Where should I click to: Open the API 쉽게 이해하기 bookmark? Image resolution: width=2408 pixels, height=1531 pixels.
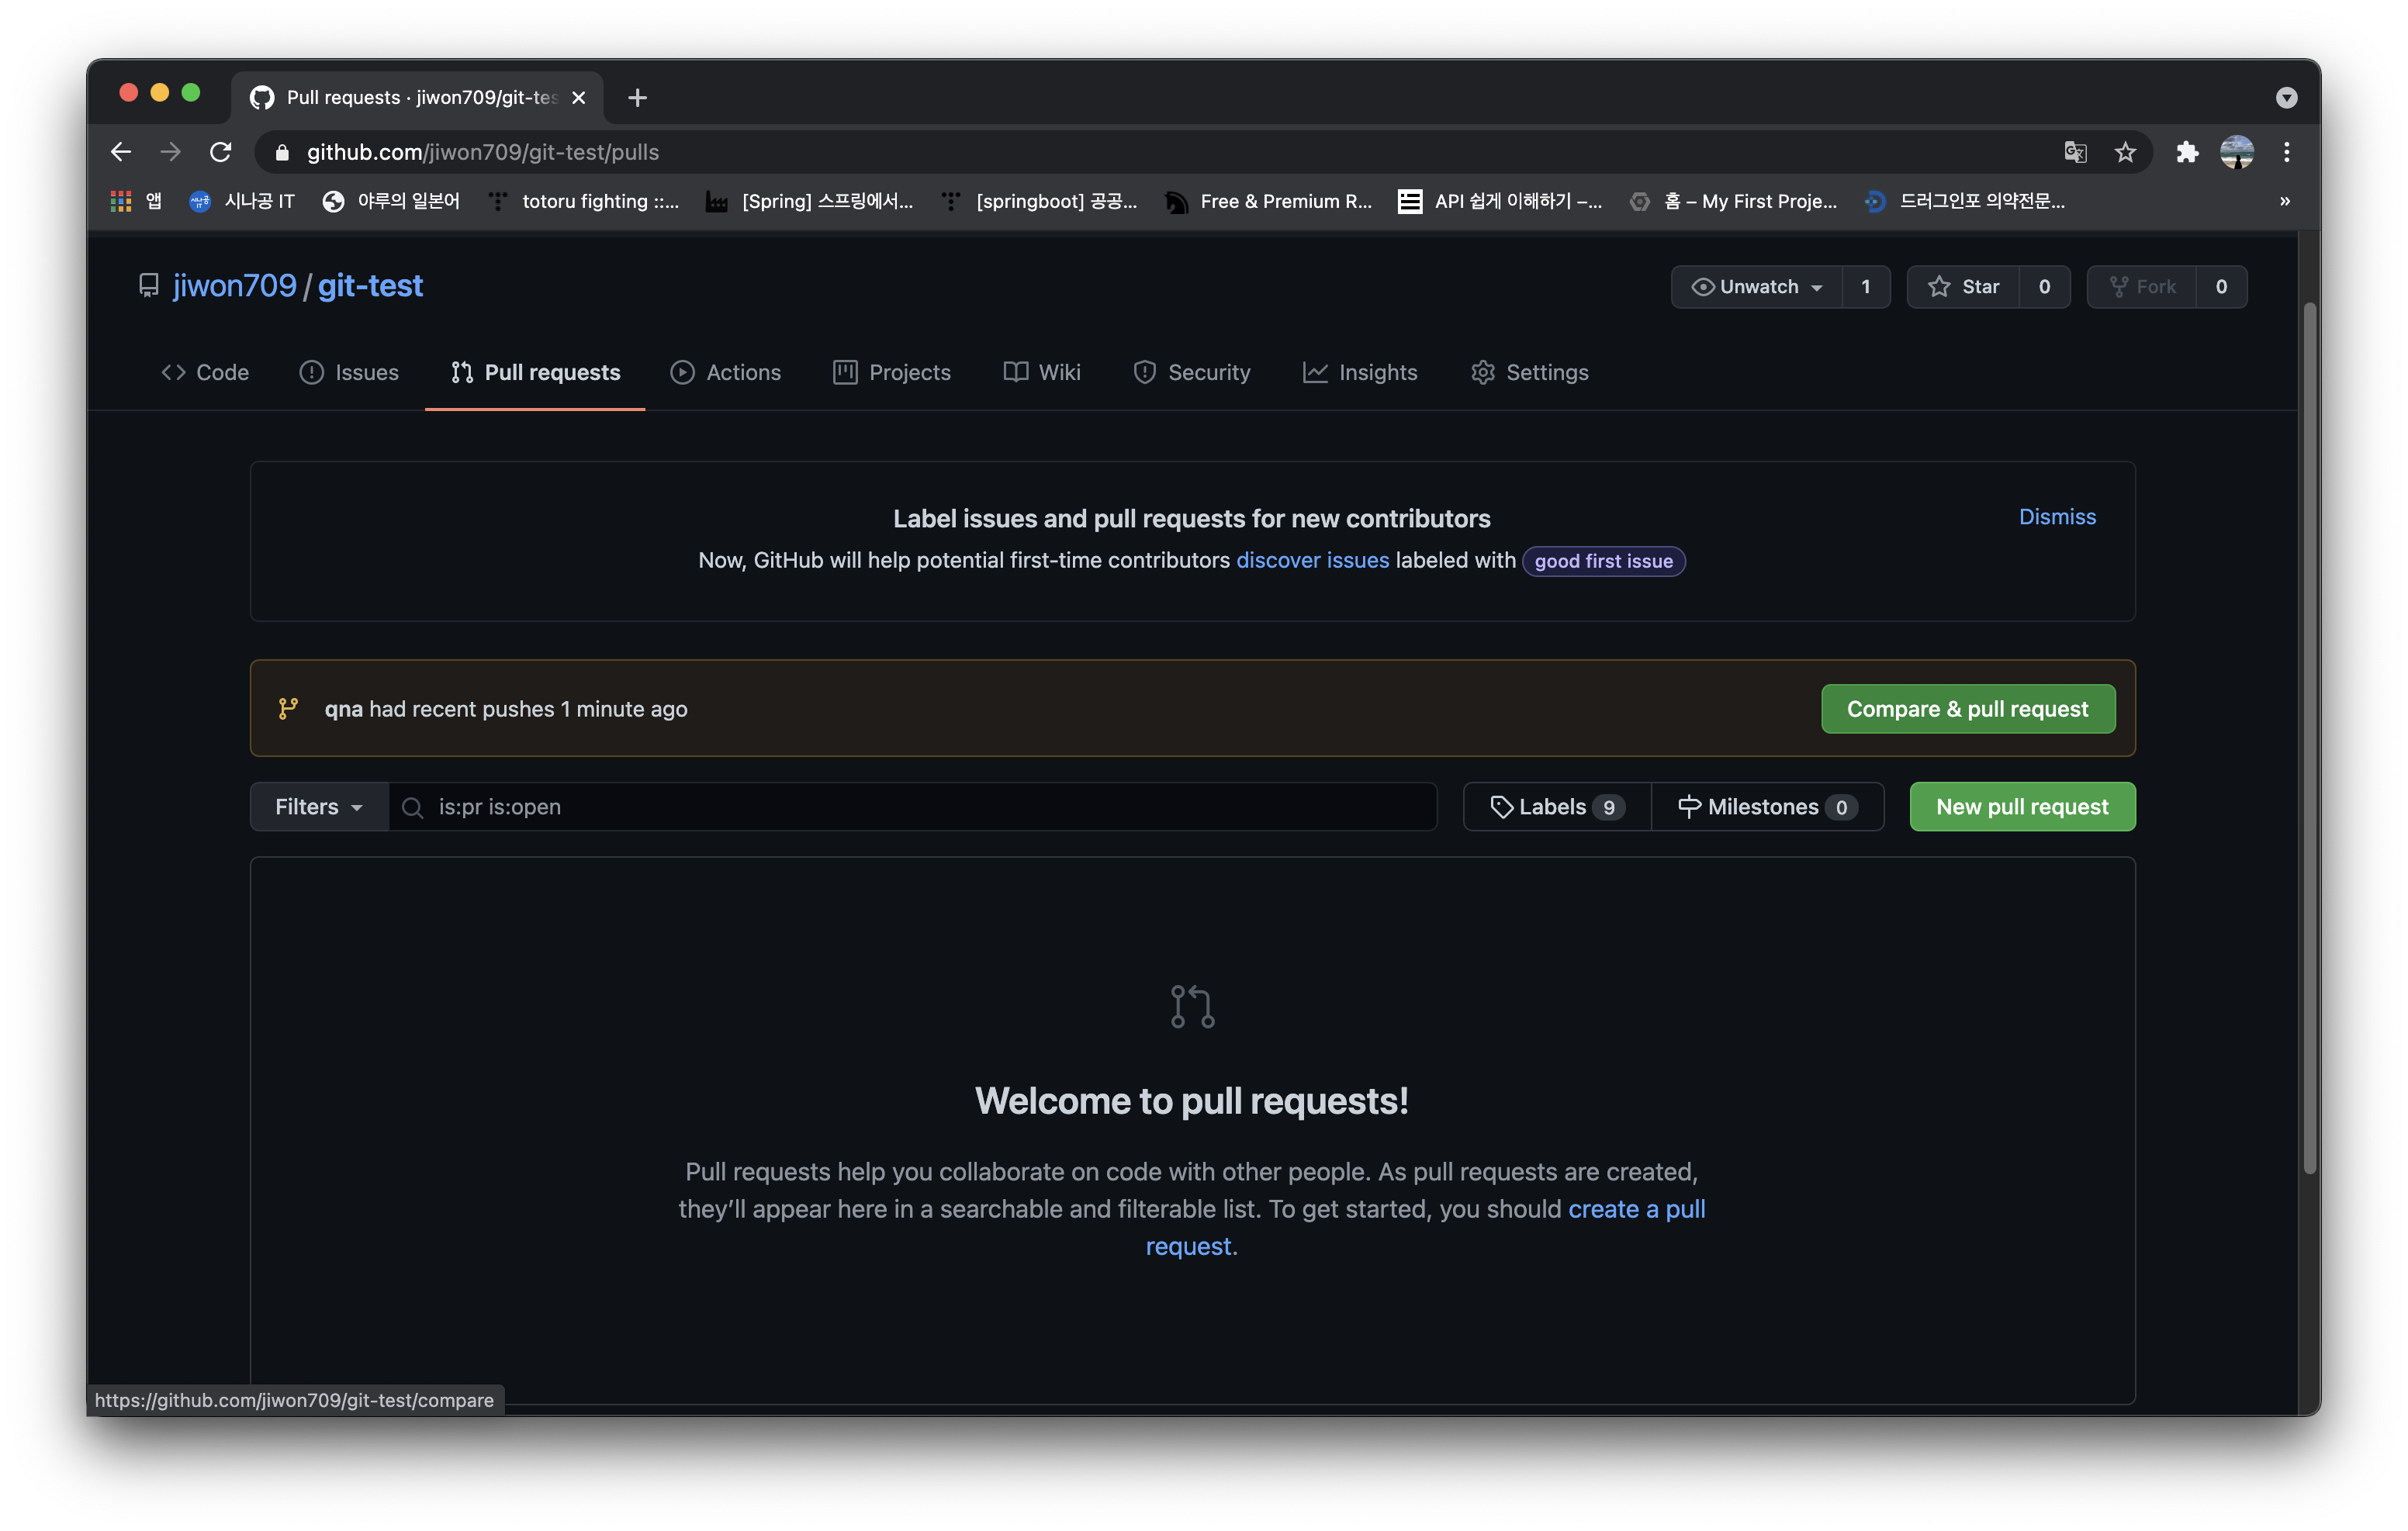(1501, 201)
